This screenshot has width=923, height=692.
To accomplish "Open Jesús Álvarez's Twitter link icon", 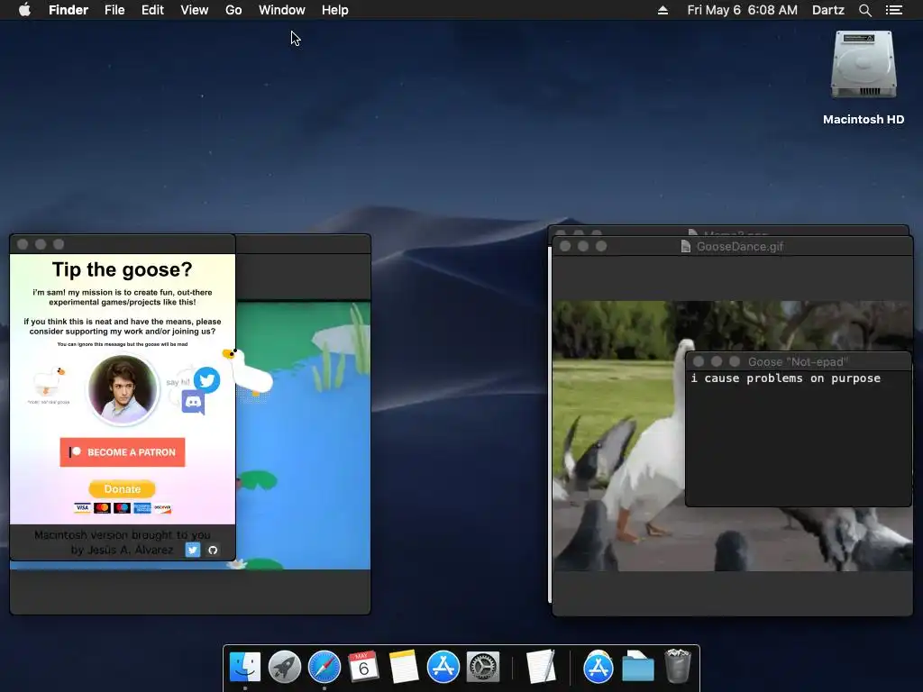I will 193,550.
